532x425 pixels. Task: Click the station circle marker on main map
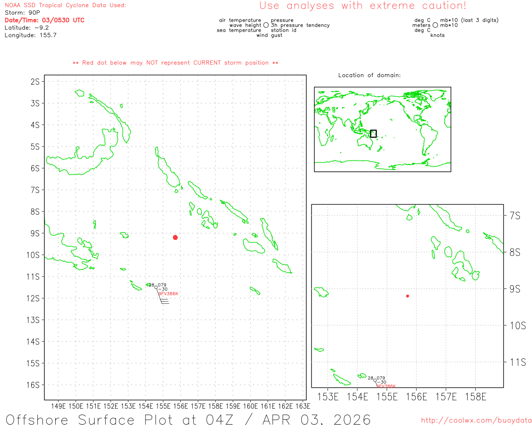(156, 287)
